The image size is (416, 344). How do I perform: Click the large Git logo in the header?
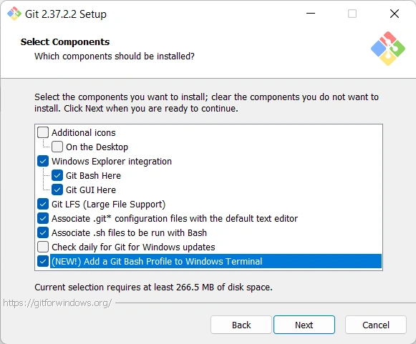pos(388,49)
